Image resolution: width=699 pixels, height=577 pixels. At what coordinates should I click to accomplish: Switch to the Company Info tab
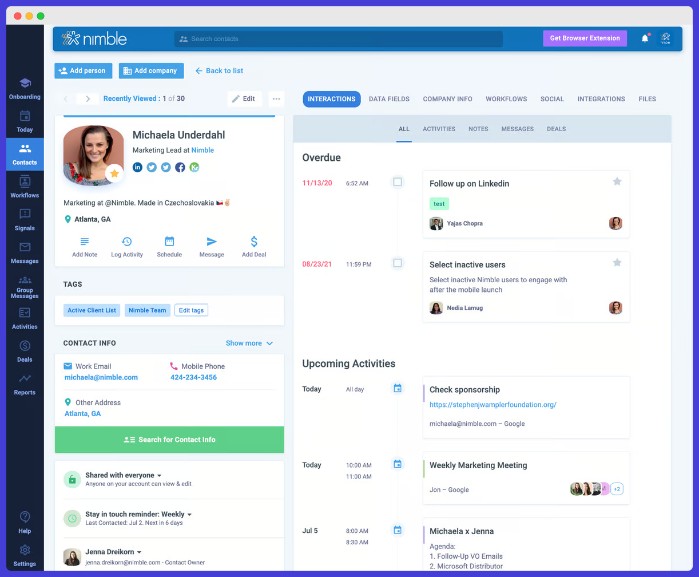447,99
